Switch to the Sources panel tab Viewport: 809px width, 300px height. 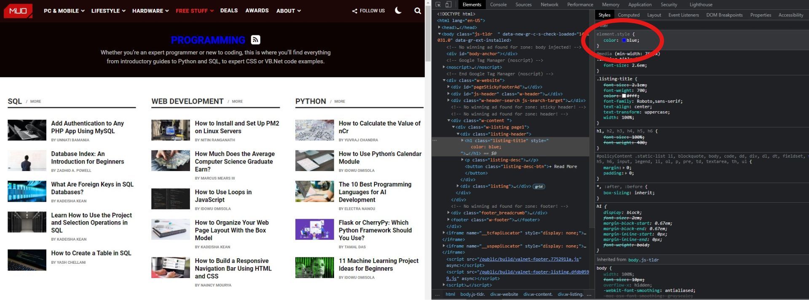(523, 5)
